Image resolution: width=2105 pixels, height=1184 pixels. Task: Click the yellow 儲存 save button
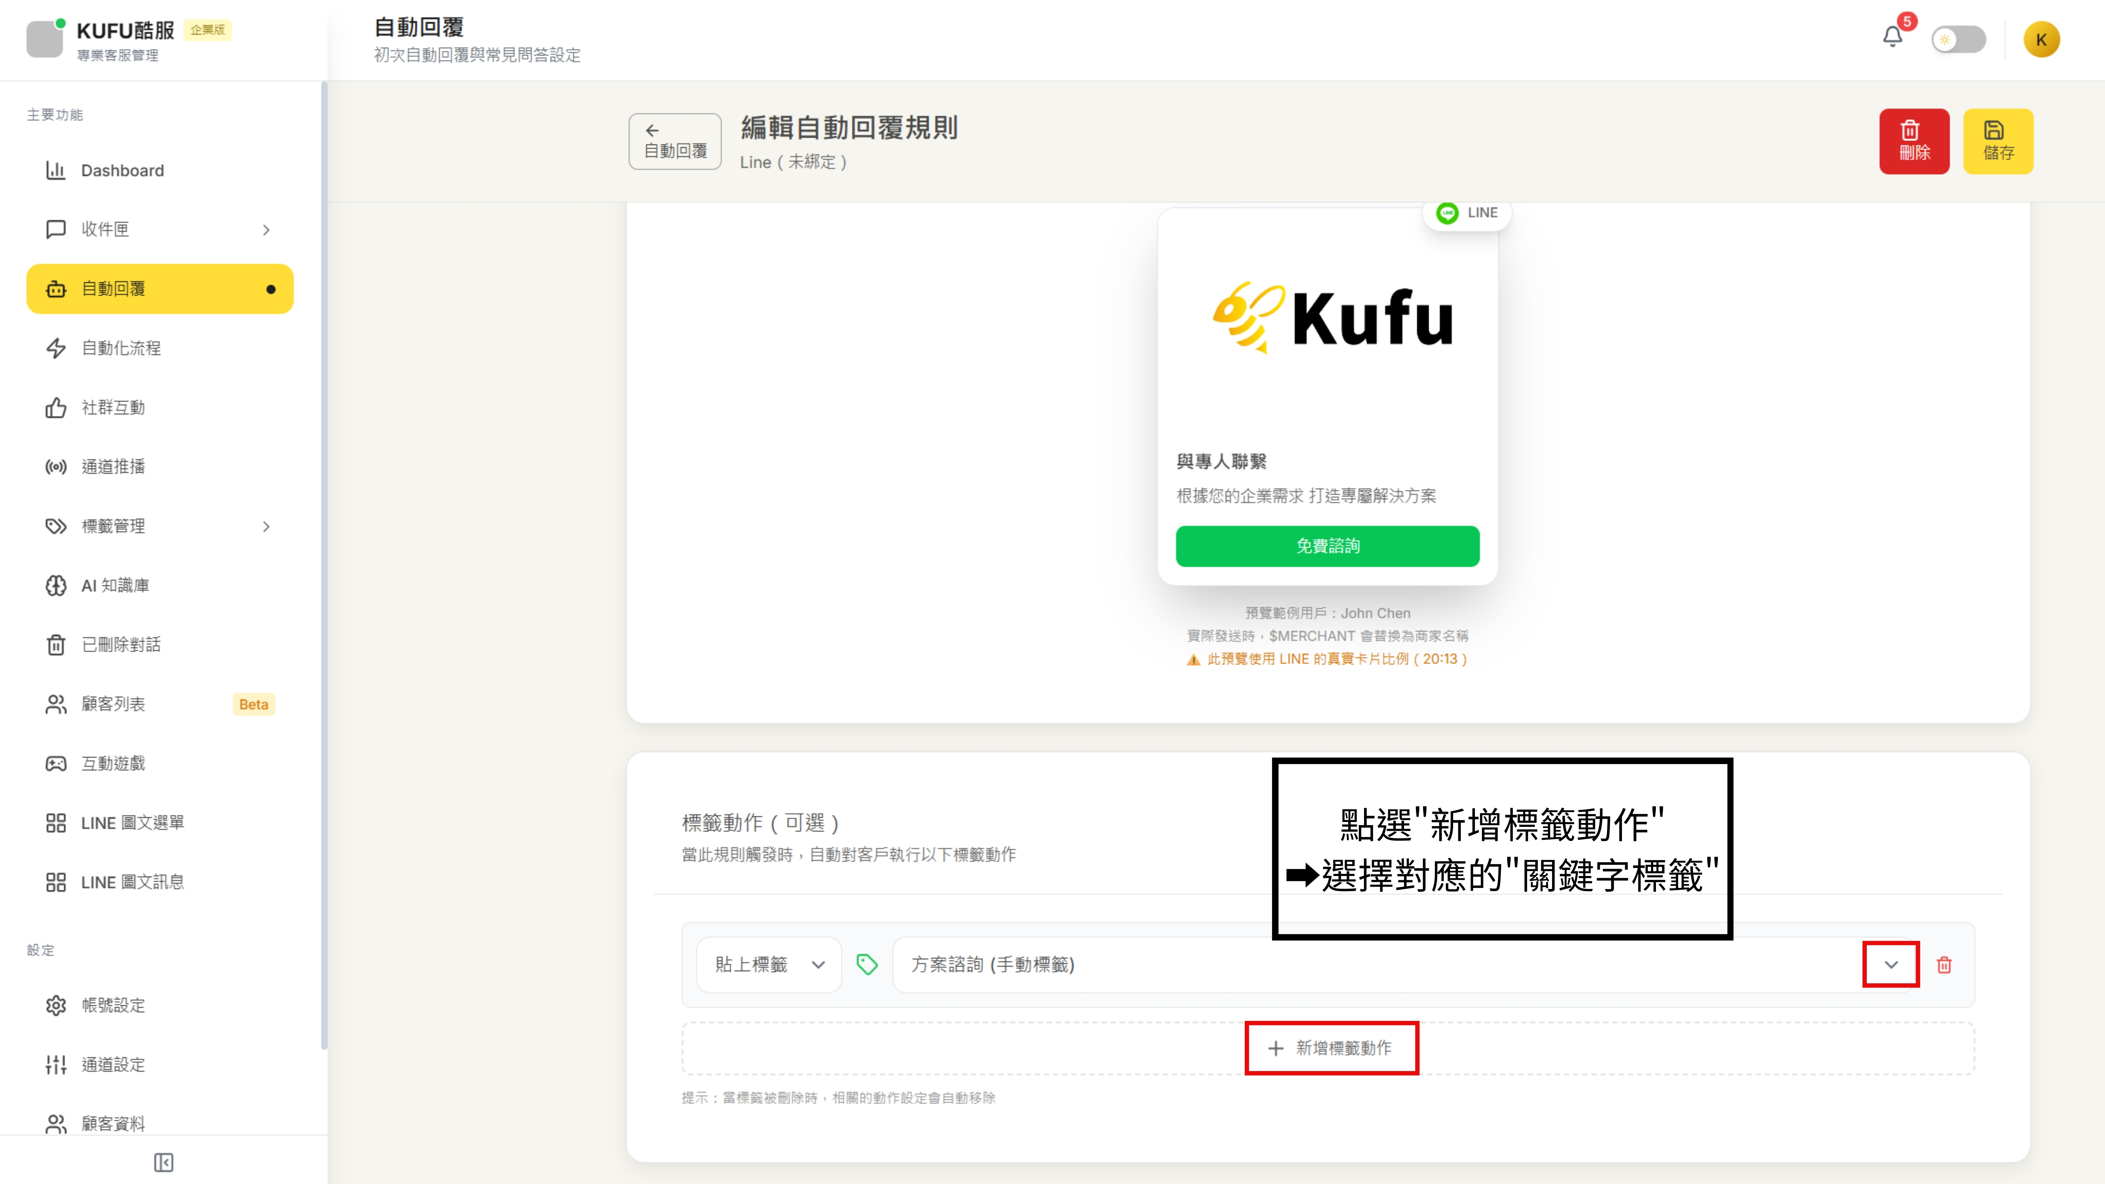tap(1997, 141)
